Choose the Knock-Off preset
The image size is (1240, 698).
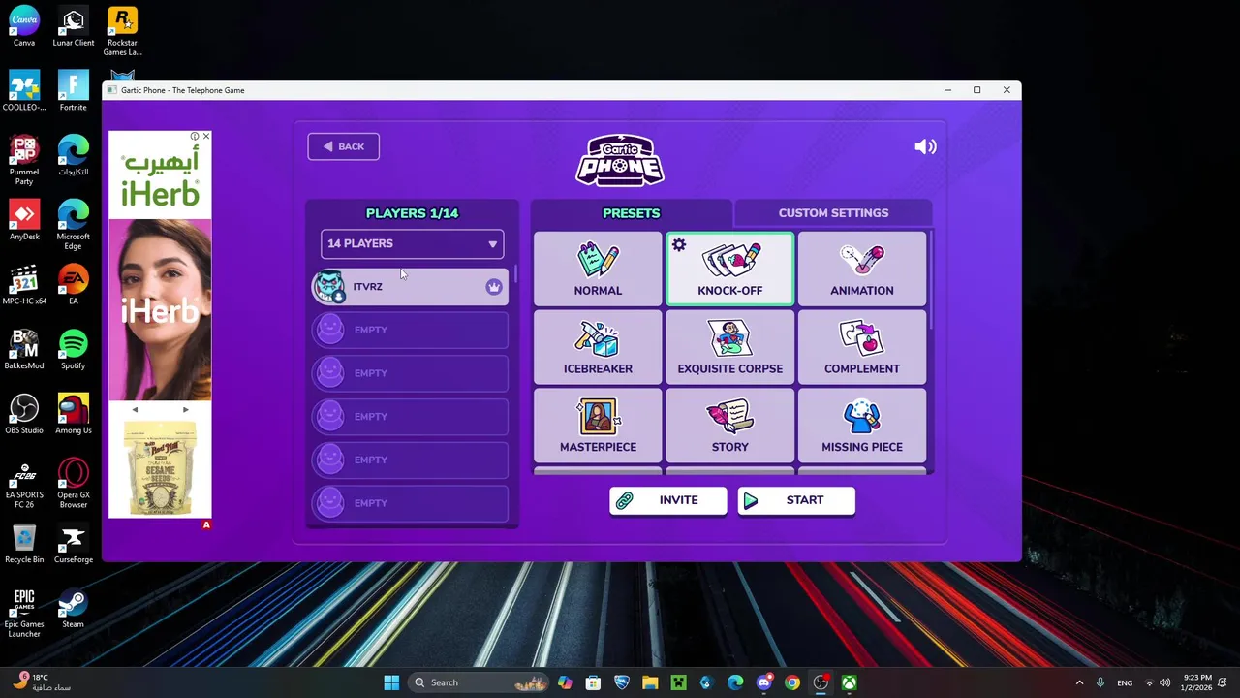tap(729, 269)
